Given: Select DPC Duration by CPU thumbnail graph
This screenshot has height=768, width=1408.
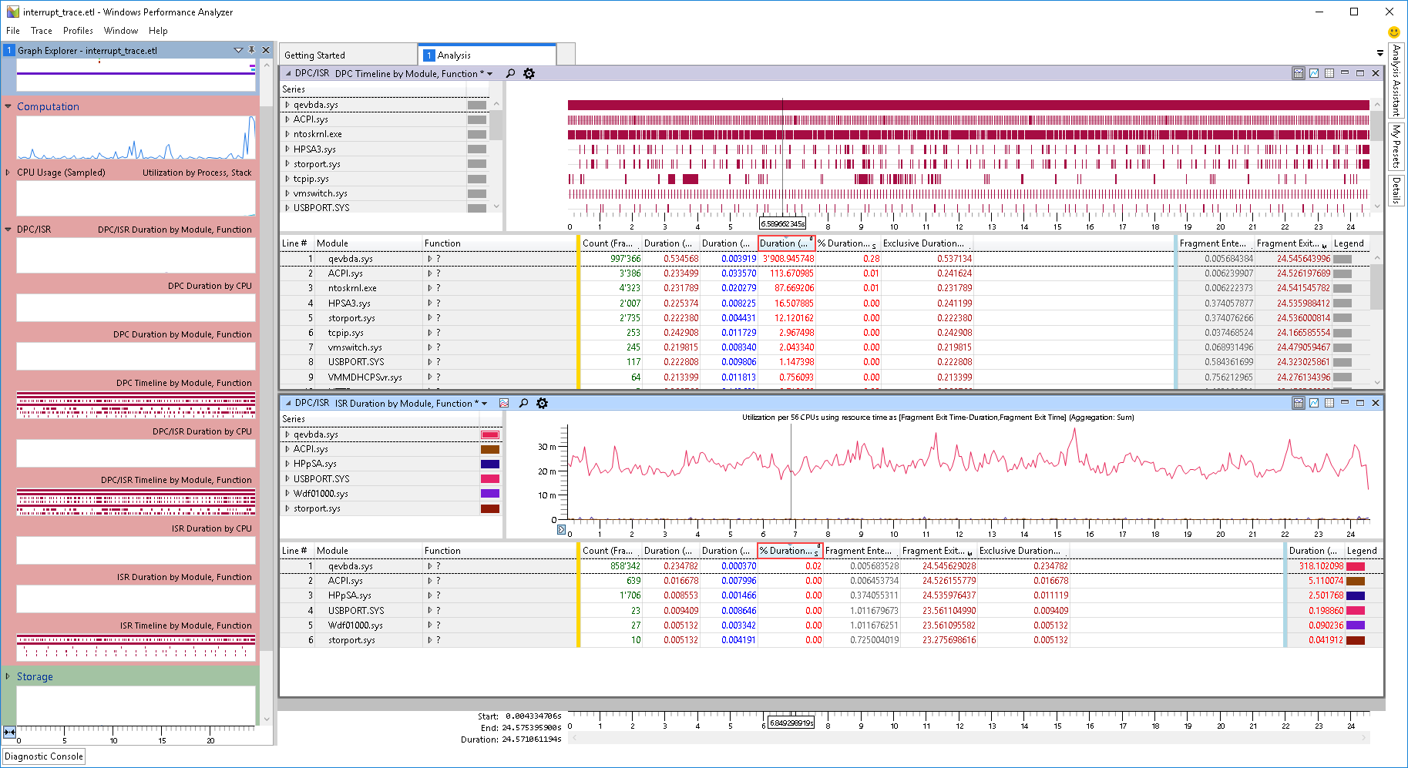Looking at the screenshot, I should [136, 308].
